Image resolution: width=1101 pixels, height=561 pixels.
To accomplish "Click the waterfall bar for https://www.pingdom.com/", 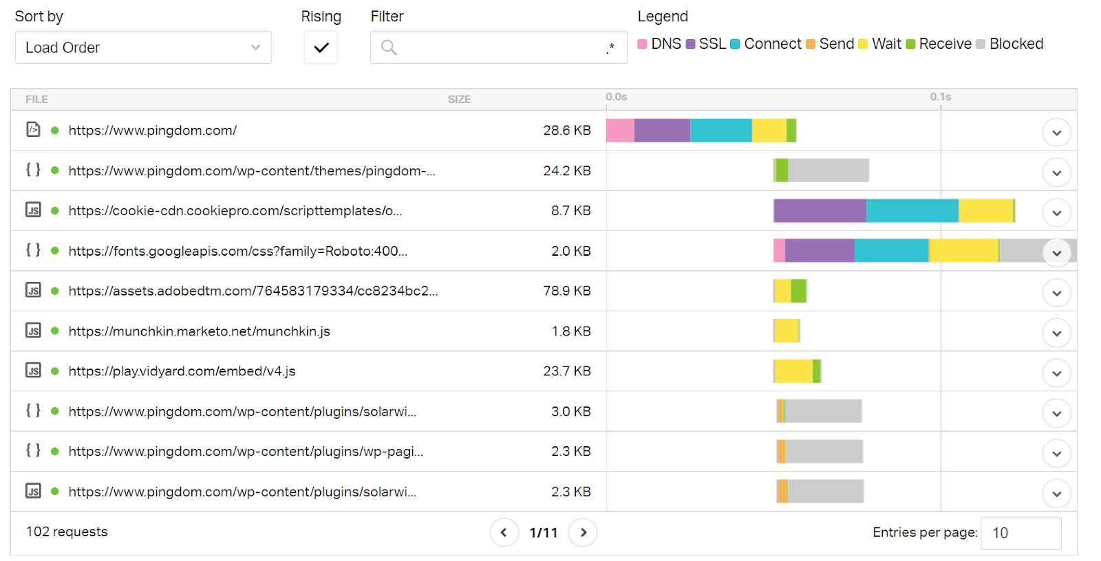I will click(x=701, y=130).
